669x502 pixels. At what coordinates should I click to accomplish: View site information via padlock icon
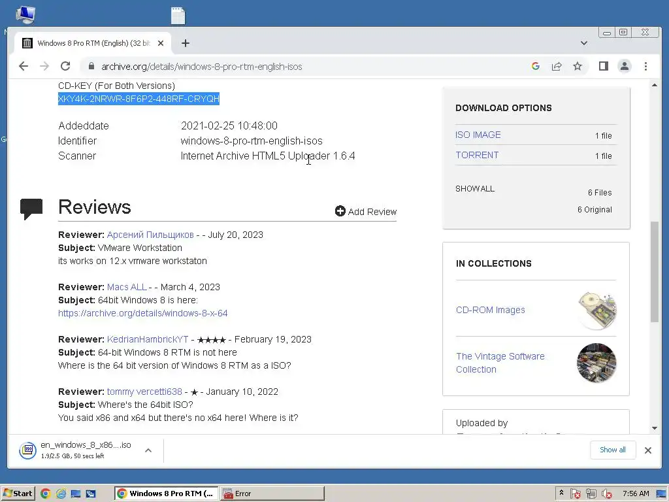[91, 66]
